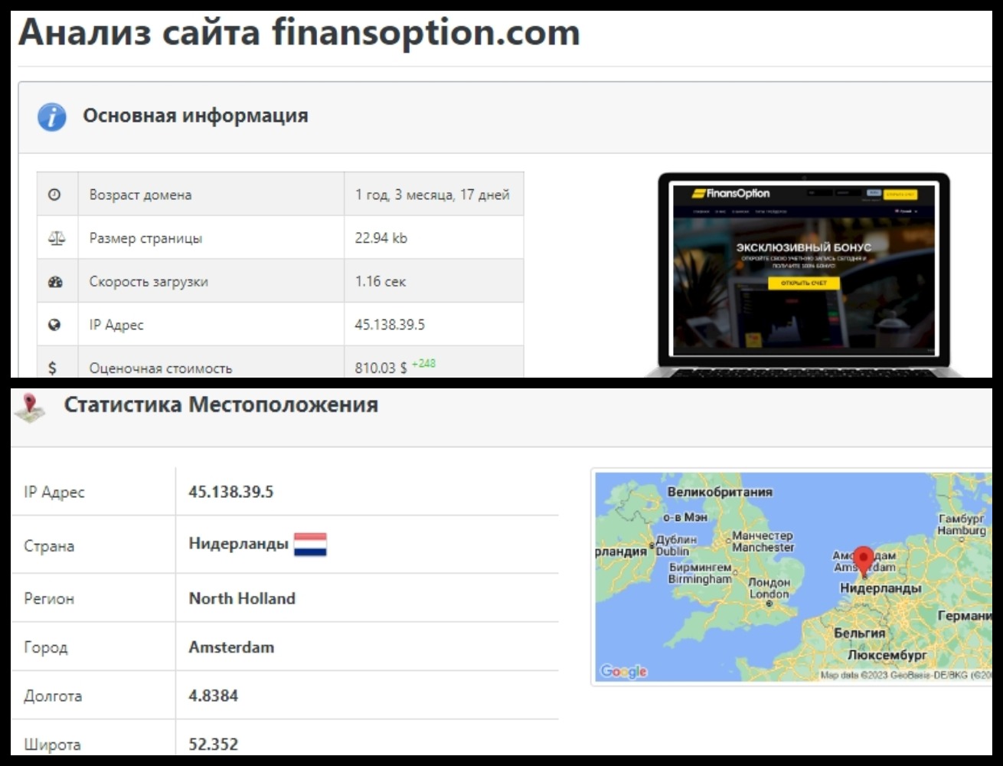Click the Google logo on the map

623,671
